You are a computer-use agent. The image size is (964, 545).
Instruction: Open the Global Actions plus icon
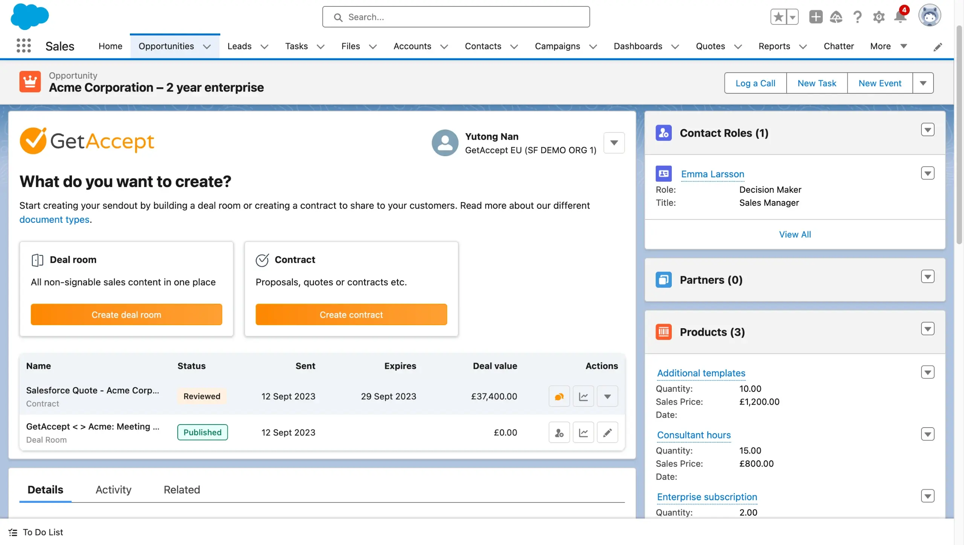[816, 17]
